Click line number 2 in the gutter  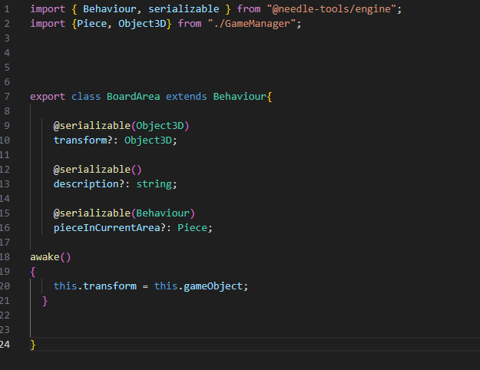pyautogui.click(x=7, y=24)
